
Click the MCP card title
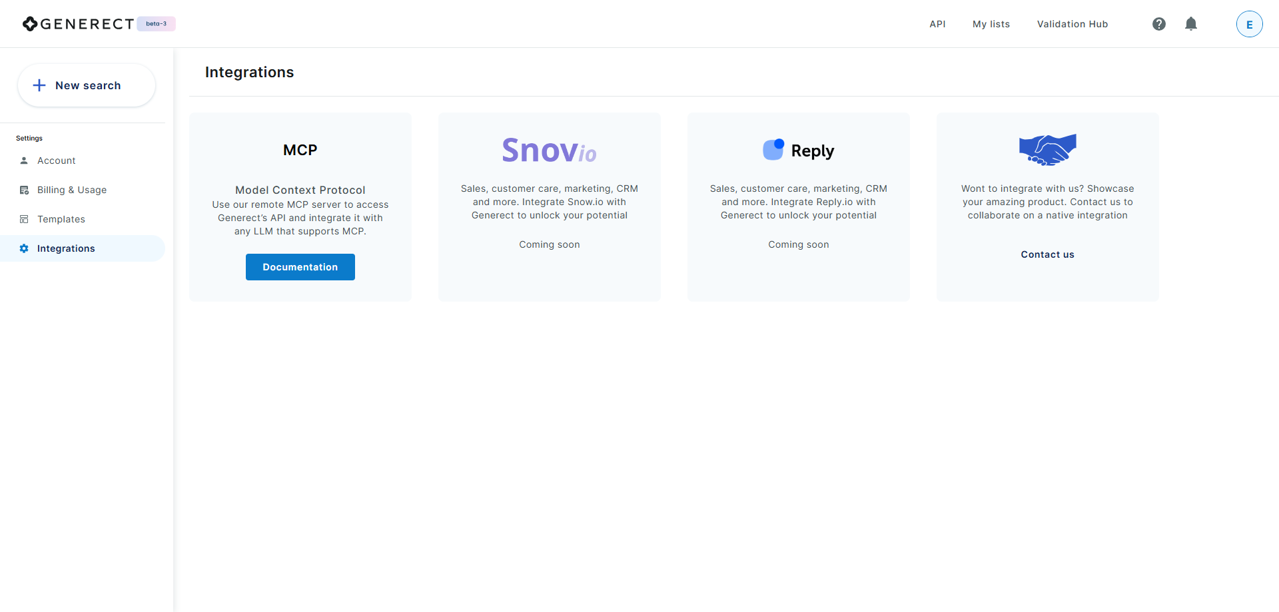pyautogui.click(x=300, y=150)
